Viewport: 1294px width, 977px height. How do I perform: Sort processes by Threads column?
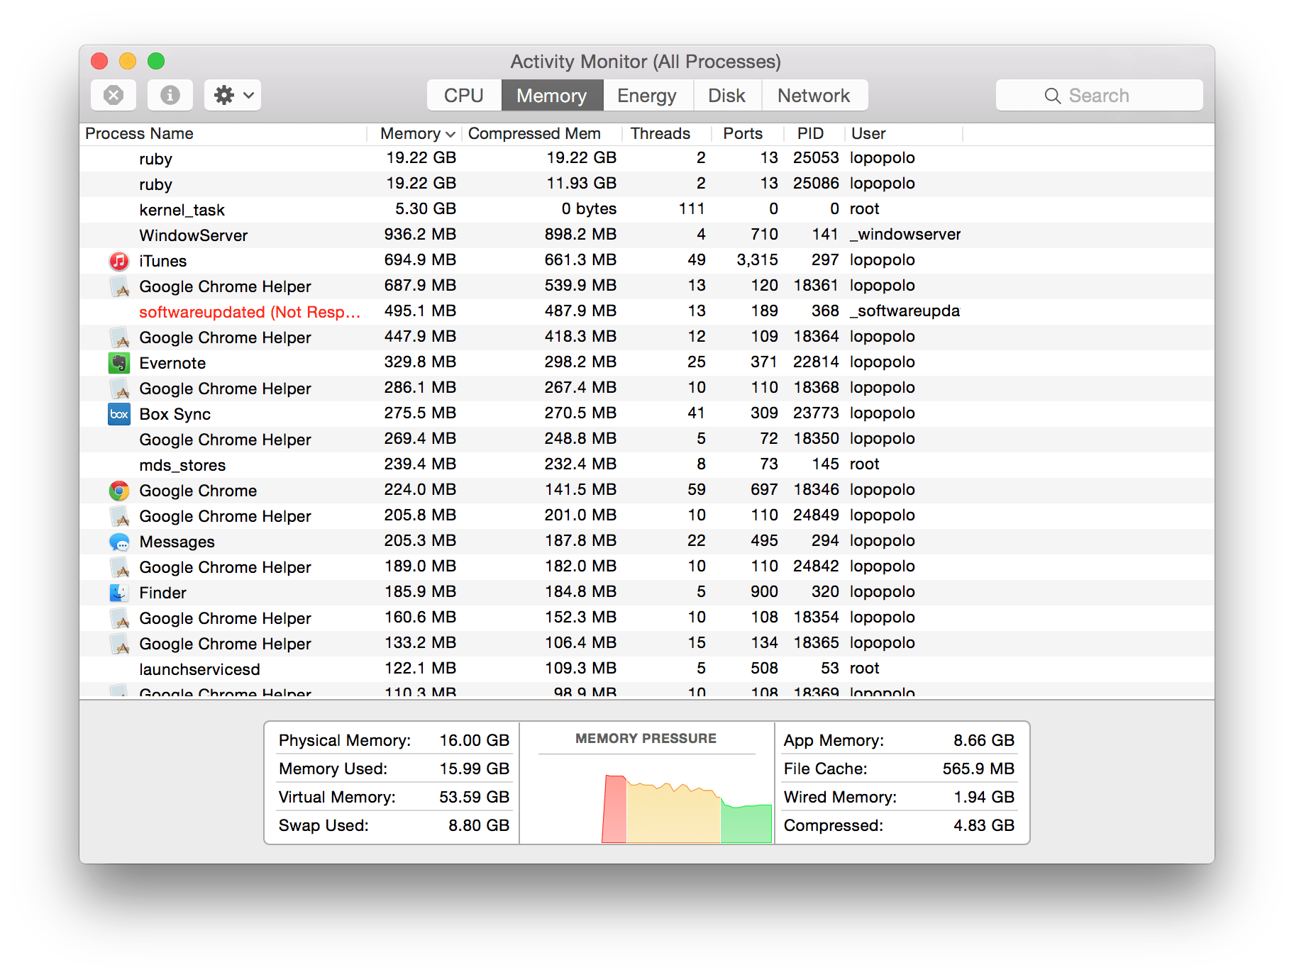coord(660,134)
